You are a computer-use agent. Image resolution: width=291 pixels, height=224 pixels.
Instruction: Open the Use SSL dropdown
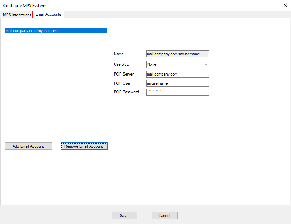pos(177,64)
